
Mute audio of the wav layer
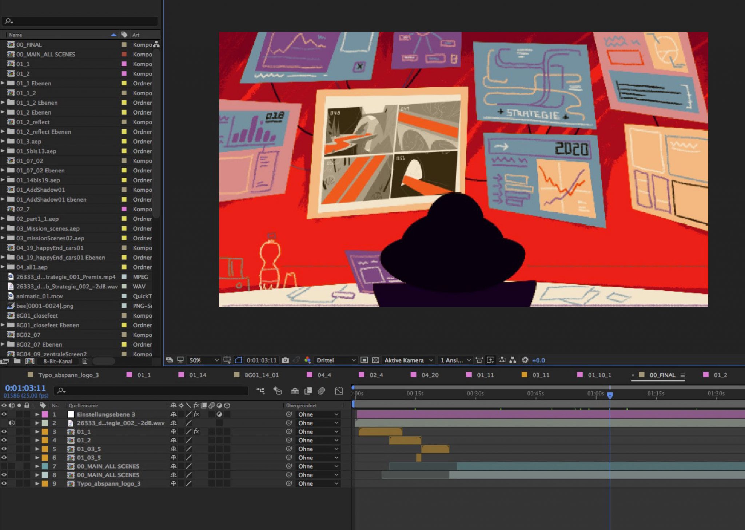tap(12, 423)
